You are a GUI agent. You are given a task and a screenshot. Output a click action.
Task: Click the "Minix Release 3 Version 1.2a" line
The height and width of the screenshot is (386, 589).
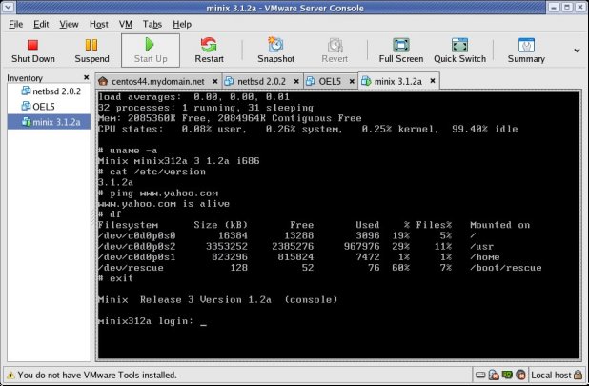tap(218, 299)
